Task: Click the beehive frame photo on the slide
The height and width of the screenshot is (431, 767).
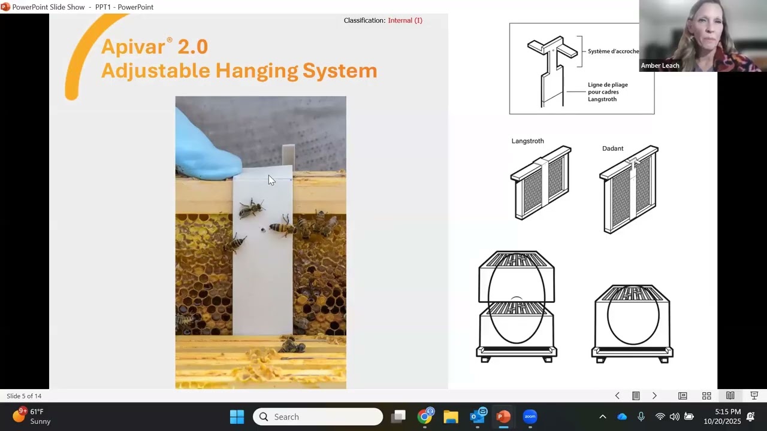Action: click(261, 242)
